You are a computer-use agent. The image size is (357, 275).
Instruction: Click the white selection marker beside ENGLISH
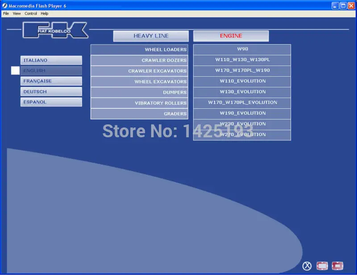coord(15,70)
